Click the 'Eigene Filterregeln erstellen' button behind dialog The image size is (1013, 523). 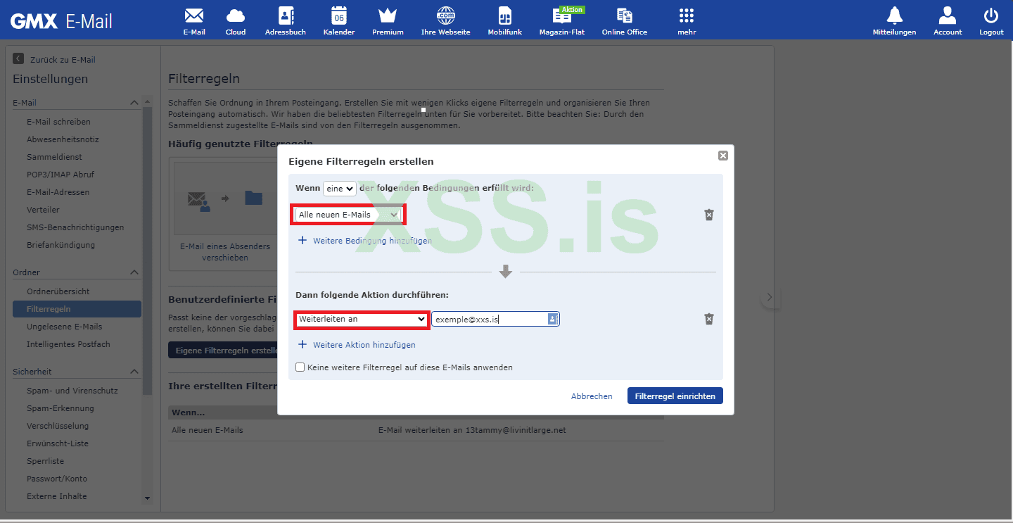(x=223, y=350)
